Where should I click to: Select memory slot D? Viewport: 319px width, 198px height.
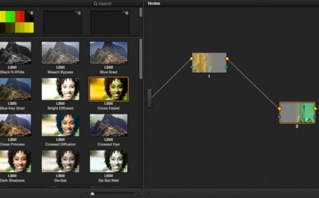(110, 22)
